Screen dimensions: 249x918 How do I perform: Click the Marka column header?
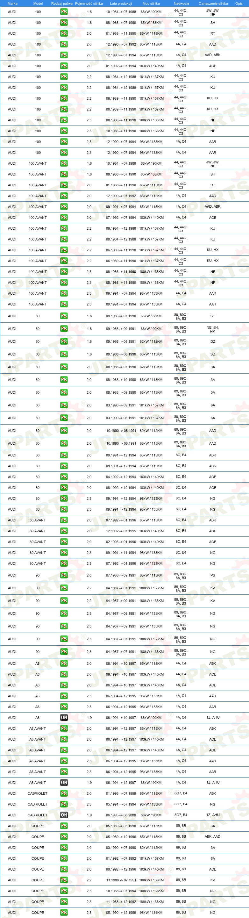pyautogui.click(x=12, y=4)
